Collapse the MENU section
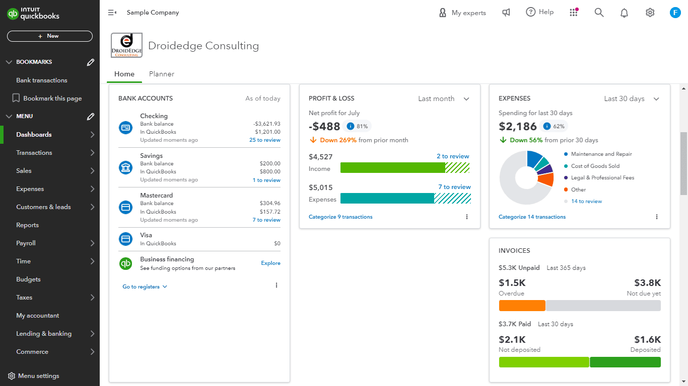Image resolution: width=688 pixels, height=386 pixels. click(x=9, y=117)
